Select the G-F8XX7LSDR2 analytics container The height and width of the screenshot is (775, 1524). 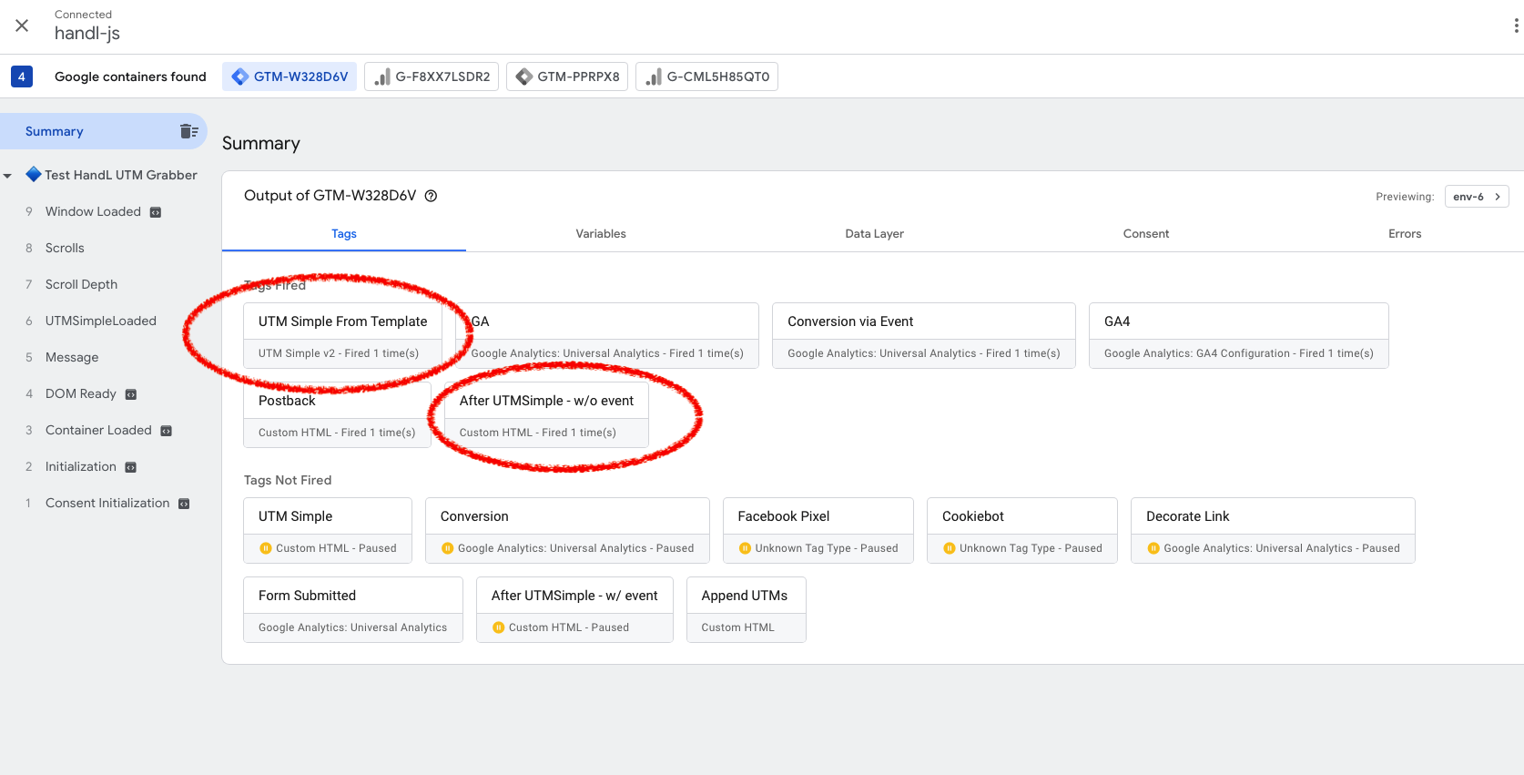coord(432,76)
